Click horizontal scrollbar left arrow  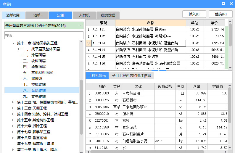[88, 152]
